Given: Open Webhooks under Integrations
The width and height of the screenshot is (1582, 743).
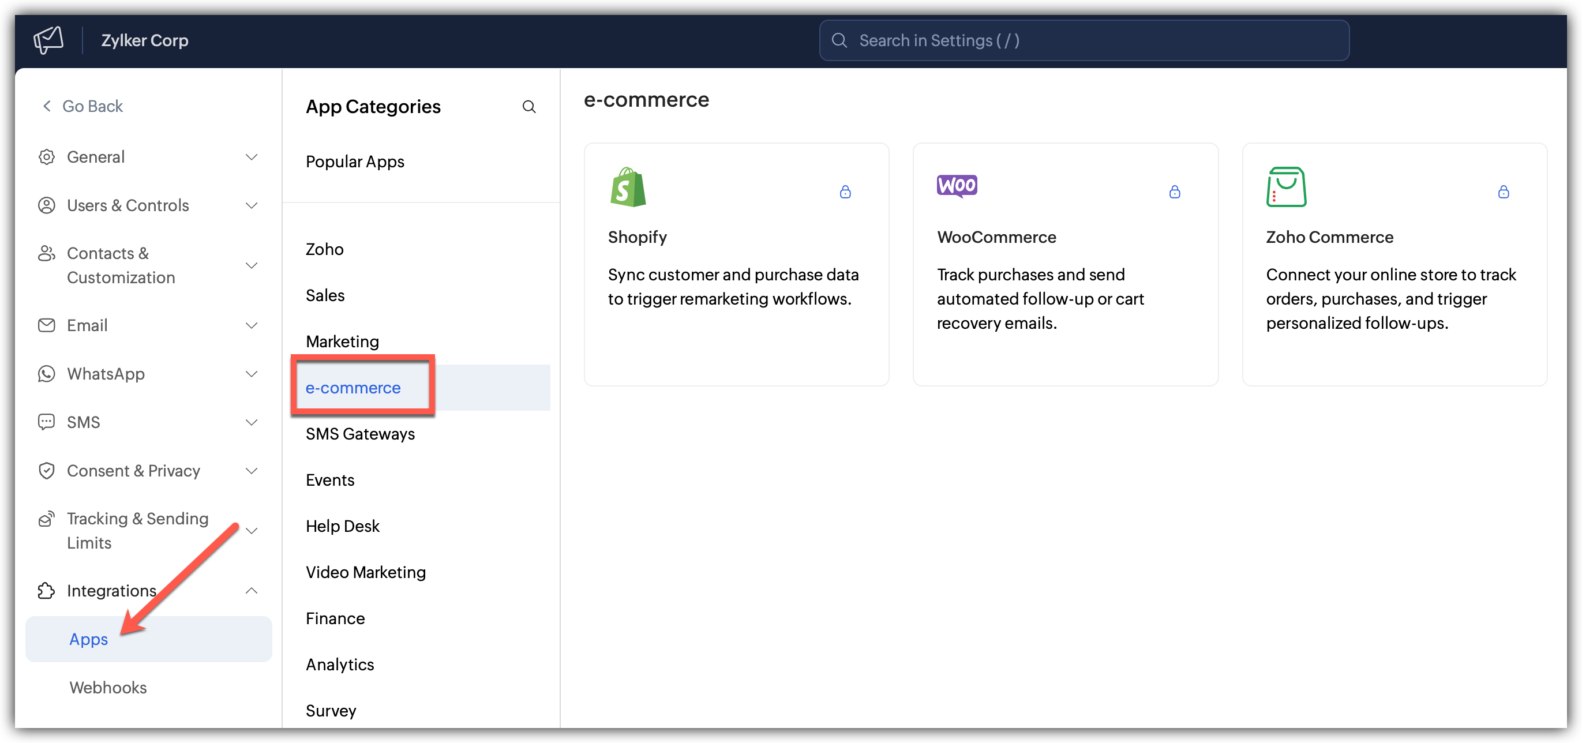Looking at the screenshot, I should [x=108, y=688].
